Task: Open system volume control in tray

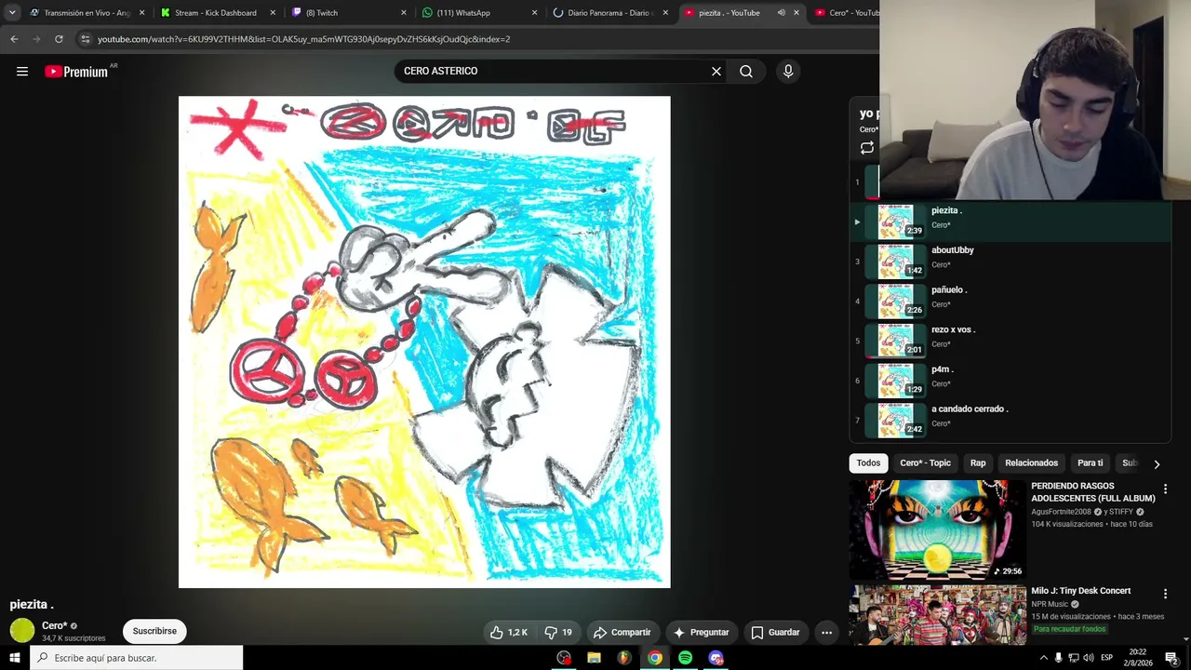Action: point(1088,658)
